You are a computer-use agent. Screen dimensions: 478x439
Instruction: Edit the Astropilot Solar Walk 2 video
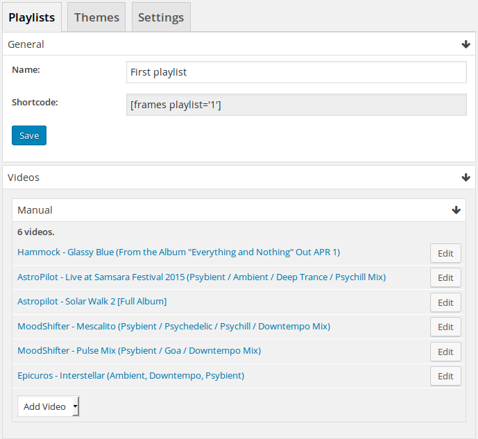click(445, 302)
